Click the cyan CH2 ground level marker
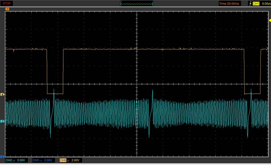The height and width of the screenshot is (165, 271). 2,122
